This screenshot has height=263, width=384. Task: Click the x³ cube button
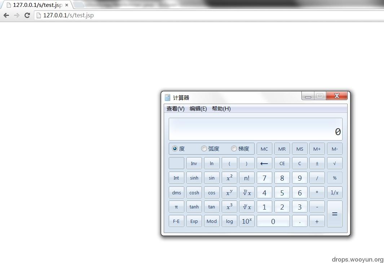point(229,207)
